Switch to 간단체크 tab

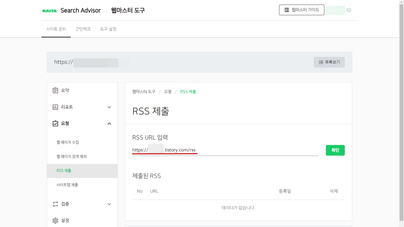click(83, 29)
